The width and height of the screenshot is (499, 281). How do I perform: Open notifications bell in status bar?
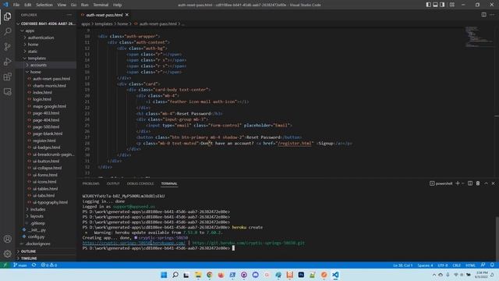tap(492, 265)
